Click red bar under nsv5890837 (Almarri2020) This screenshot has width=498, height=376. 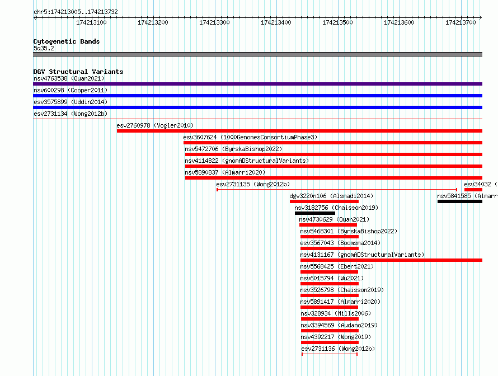click(334, 178)
